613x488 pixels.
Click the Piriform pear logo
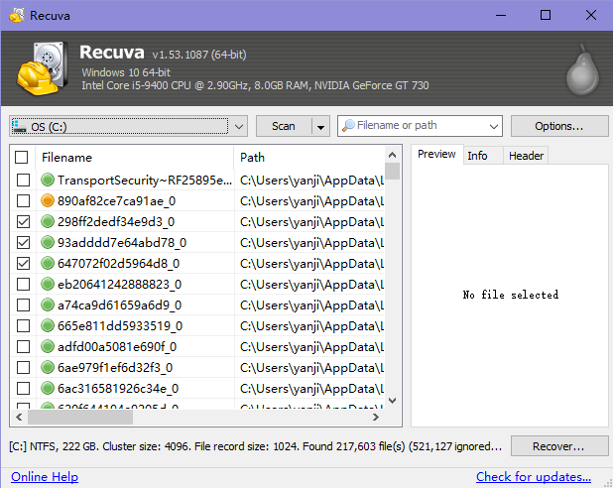(x=582, y=69)
